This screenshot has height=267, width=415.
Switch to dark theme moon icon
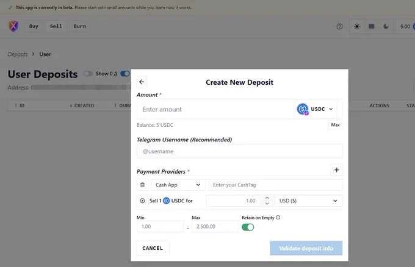coord(386,26)
